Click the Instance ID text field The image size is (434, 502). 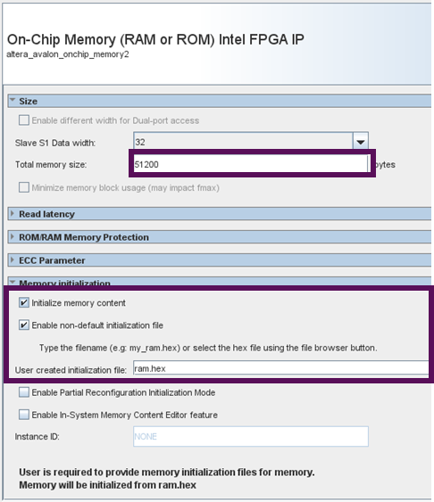[251, 436]
